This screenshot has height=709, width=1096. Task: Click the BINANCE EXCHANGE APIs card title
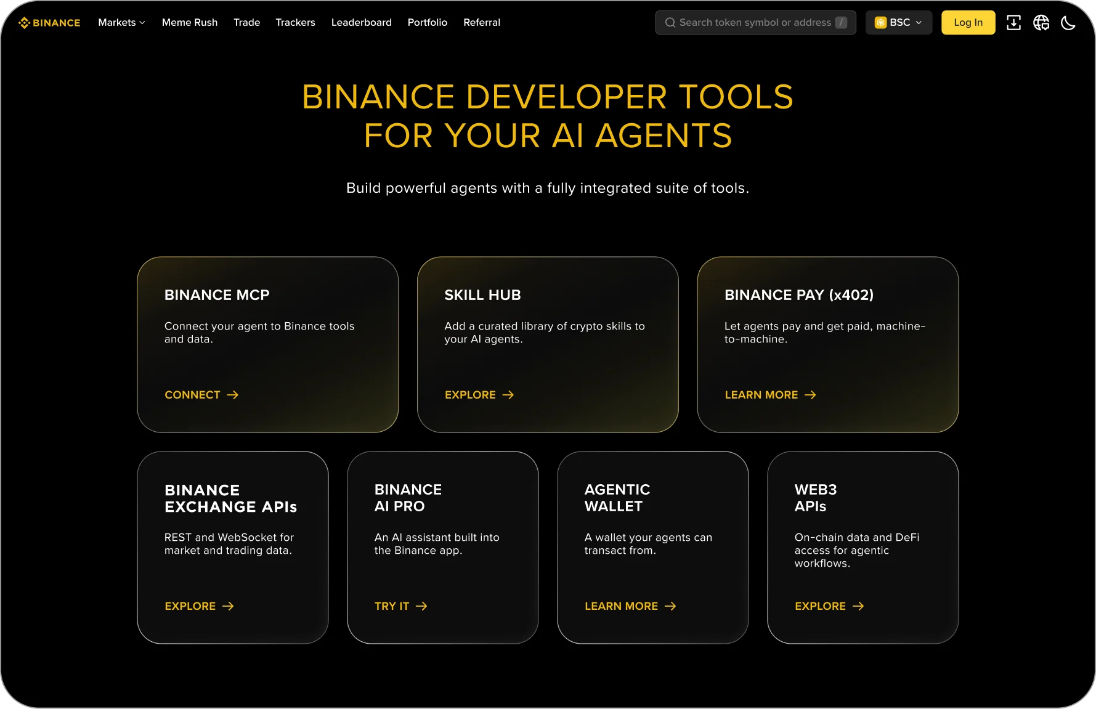(230, 498)
